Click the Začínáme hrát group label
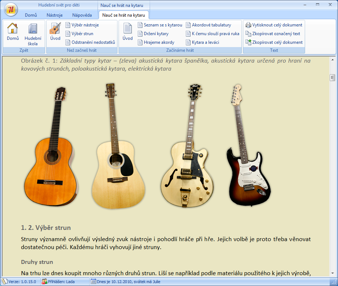338x286 pixels. [180, 50]
